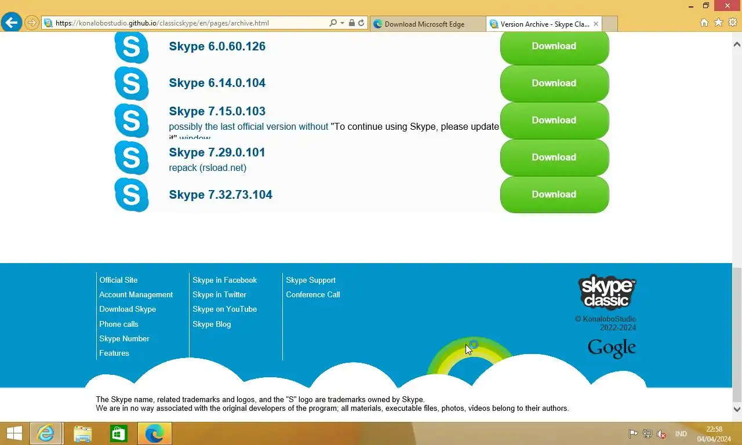This screenshot has width=742, height=445.
Task: Click Skype logo beside version 7.32.73.104
Action: click(x=132, y=194)
